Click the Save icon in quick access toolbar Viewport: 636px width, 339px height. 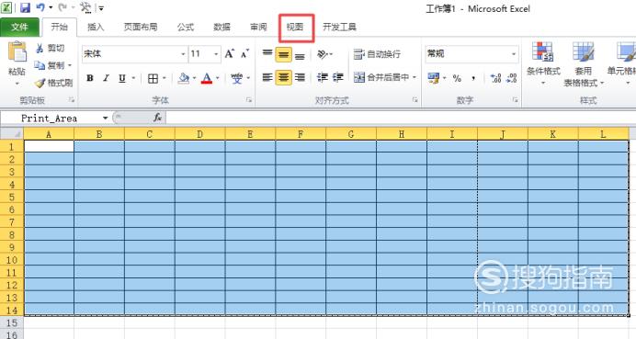coord(25,7)
